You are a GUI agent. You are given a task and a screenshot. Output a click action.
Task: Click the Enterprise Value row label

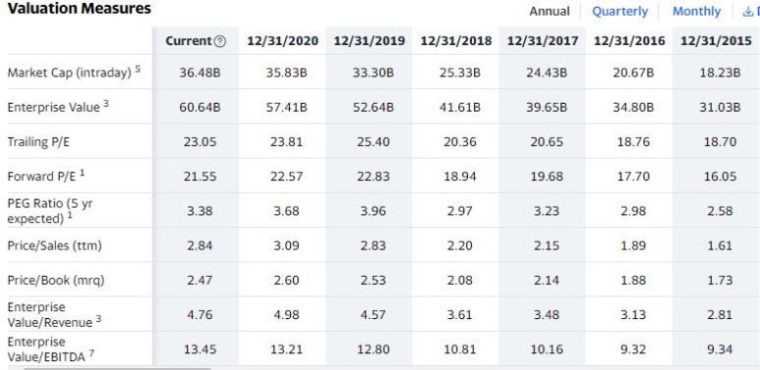pos(58,106)
